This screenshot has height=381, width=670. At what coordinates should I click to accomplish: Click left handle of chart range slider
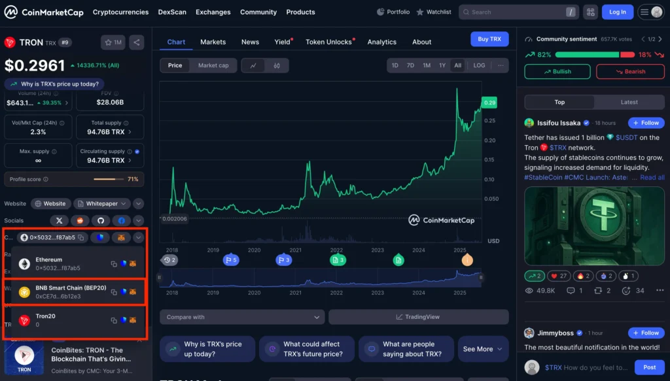coord(160,277)
